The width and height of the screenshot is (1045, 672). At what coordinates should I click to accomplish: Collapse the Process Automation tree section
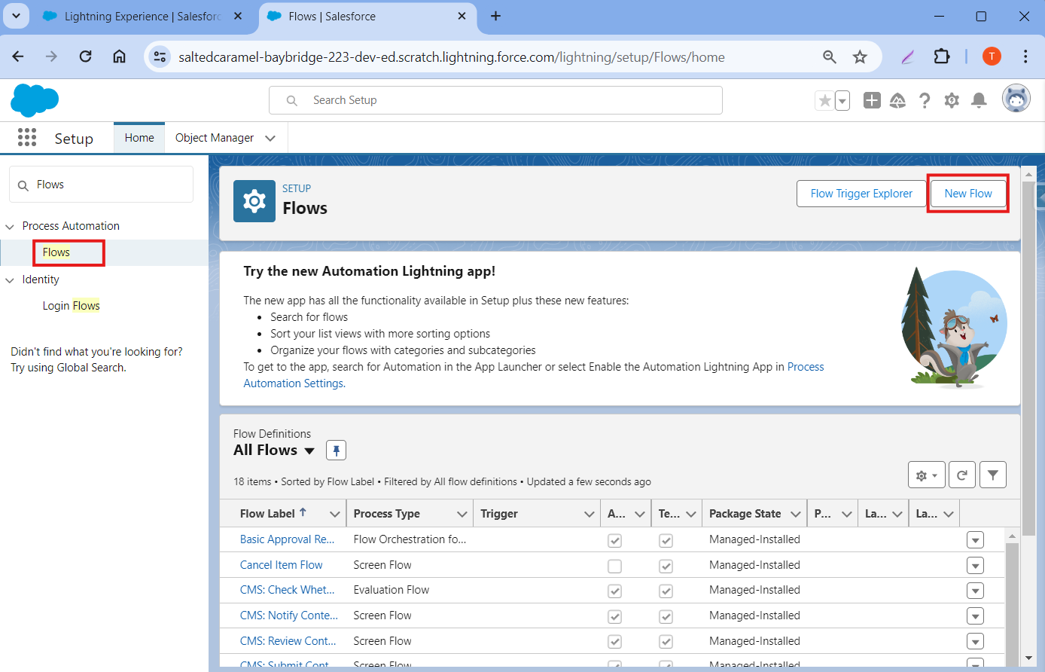(x=10, y=226)
